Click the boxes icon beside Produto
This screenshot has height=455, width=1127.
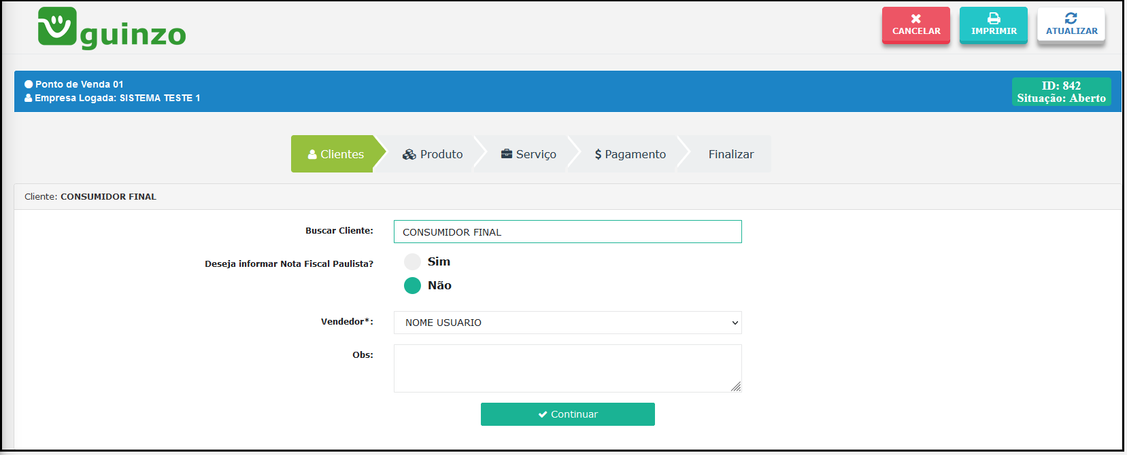point(409,155)
